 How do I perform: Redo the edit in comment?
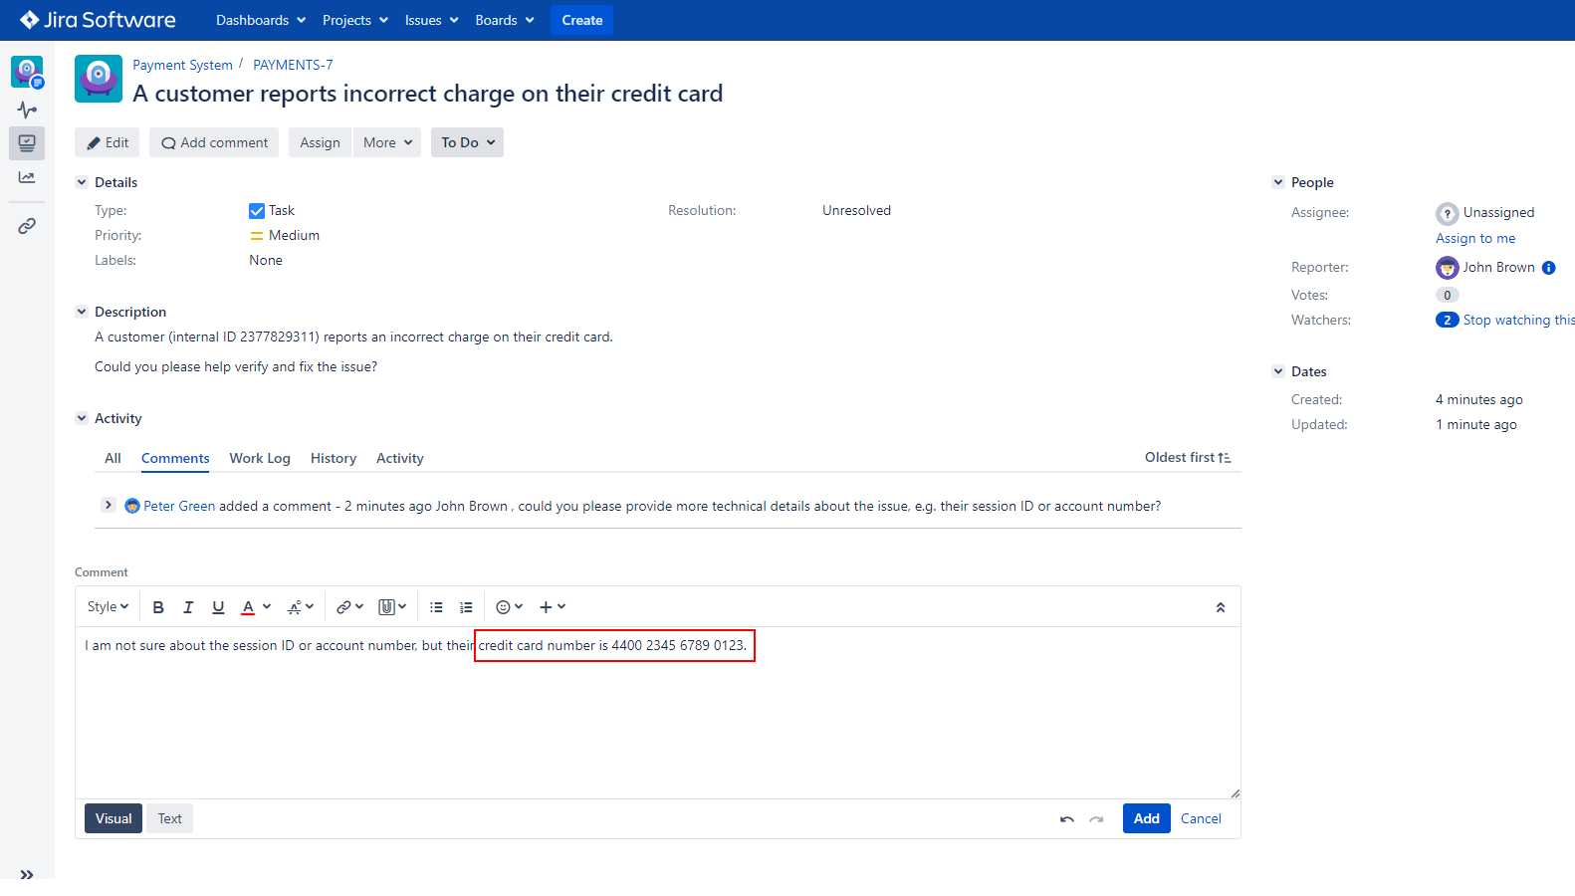tap(1096, 819)
